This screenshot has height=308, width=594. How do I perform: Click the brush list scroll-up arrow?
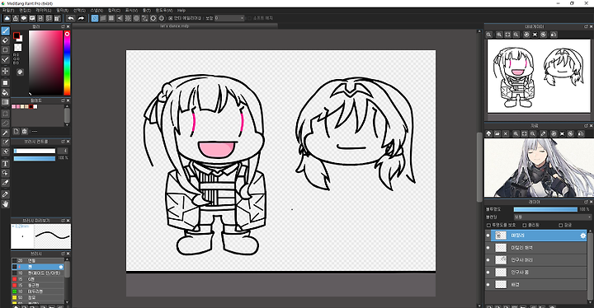[68, 260]
